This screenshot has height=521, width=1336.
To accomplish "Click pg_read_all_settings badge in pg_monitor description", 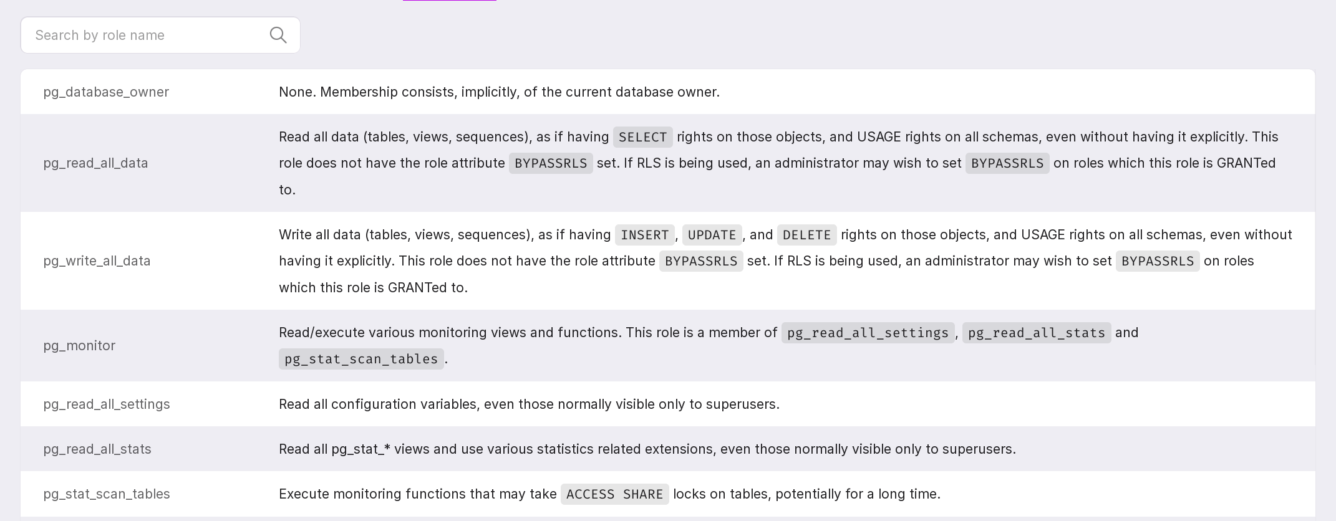I will 868,333.
